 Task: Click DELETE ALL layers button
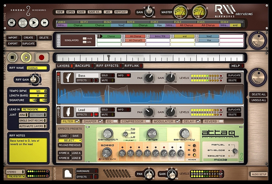tap(258, 95)
